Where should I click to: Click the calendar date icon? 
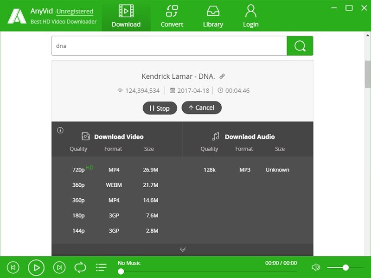172,90
